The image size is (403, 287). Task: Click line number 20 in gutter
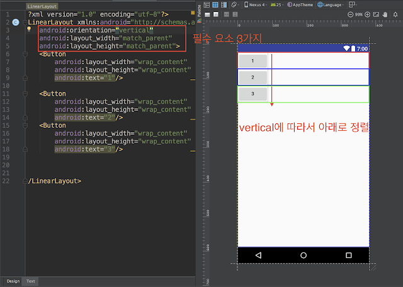[x=6, y=165]
